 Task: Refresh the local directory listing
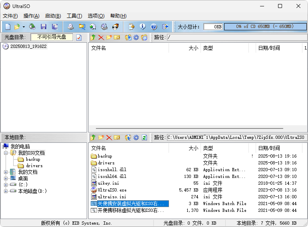point(144,137)
